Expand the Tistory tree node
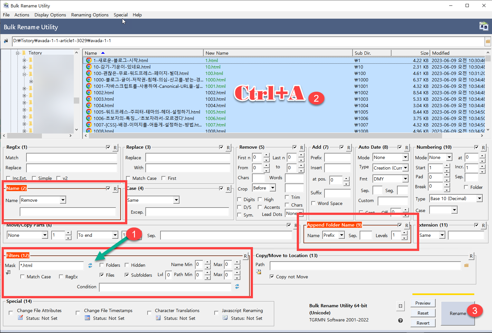Screen dimensions: 492x333 [x=18, y=53]
